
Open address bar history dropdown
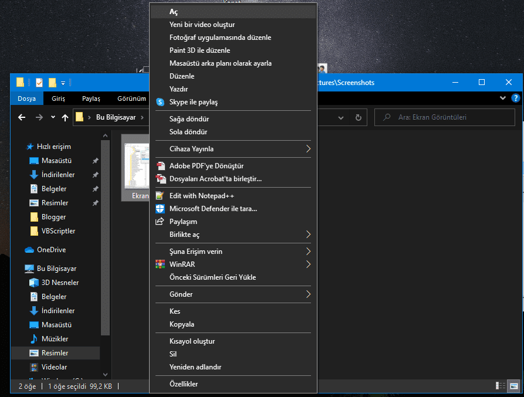[x=341, y=117]
